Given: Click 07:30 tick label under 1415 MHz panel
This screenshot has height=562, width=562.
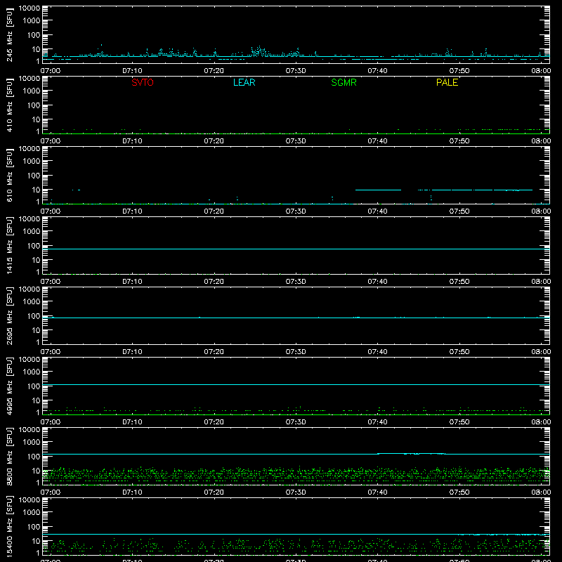Looking at the screenshot, I should (x=296, y=282).
